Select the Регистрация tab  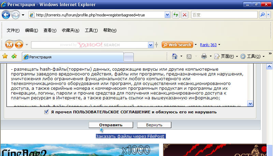[73, 57]
